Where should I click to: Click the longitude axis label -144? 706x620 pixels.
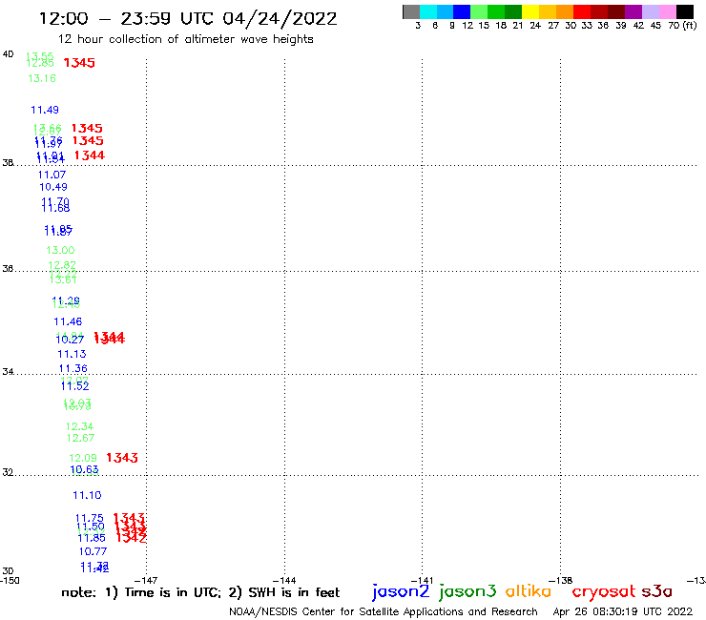click(x=284, y=581)
